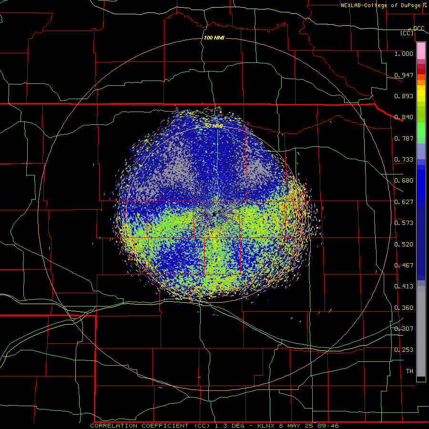Select the 0.733 legend value

point(404,160)
